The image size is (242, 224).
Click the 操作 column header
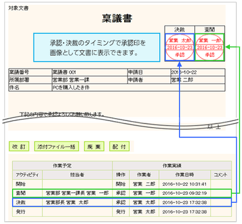click(121, 175)
